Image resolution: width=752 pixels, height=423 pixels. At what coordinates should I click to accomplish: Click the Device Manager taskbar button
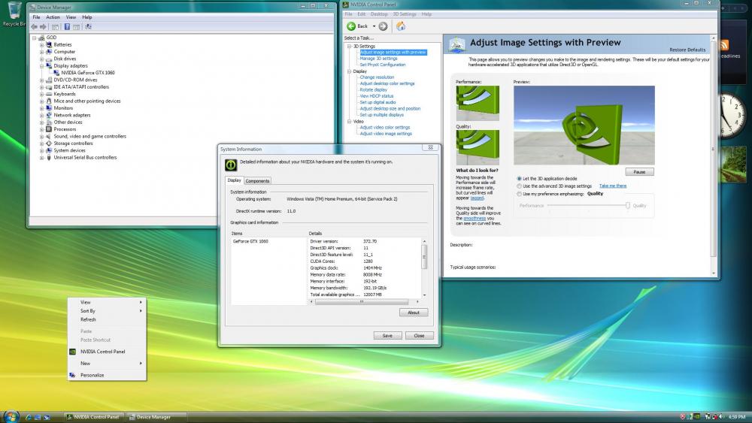coord(156,417)
